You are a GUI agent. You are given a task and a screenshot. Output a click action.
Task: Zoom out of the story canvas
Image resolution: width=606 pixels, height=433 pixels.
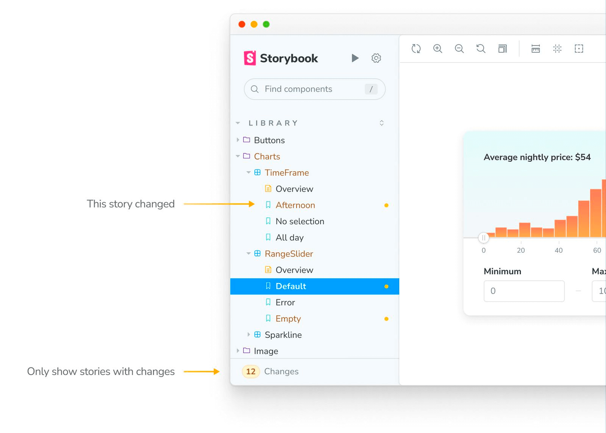coord(459,48)
